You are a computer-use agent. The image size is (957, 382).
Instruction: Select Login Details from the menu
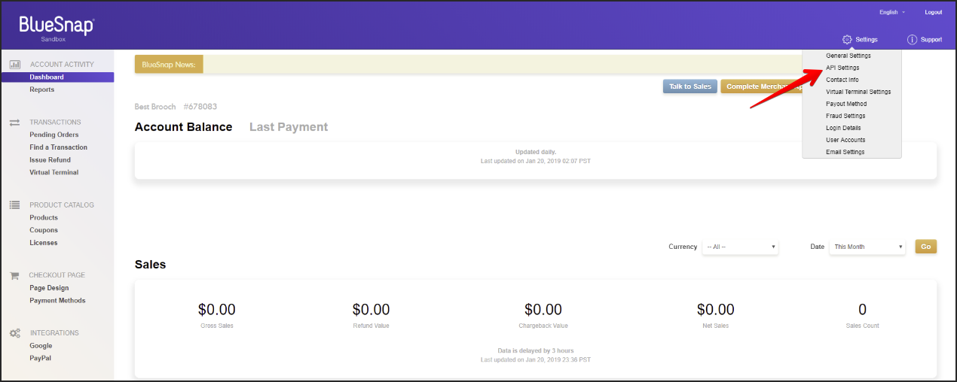[x=843, y=128]
